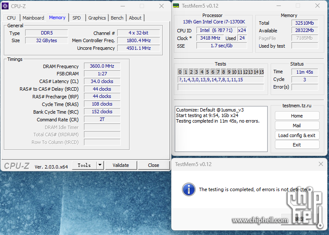Click the CPU-Z application icon in title bar
The height and width of the screenshot is (235, 329).
tap(5, 6)
